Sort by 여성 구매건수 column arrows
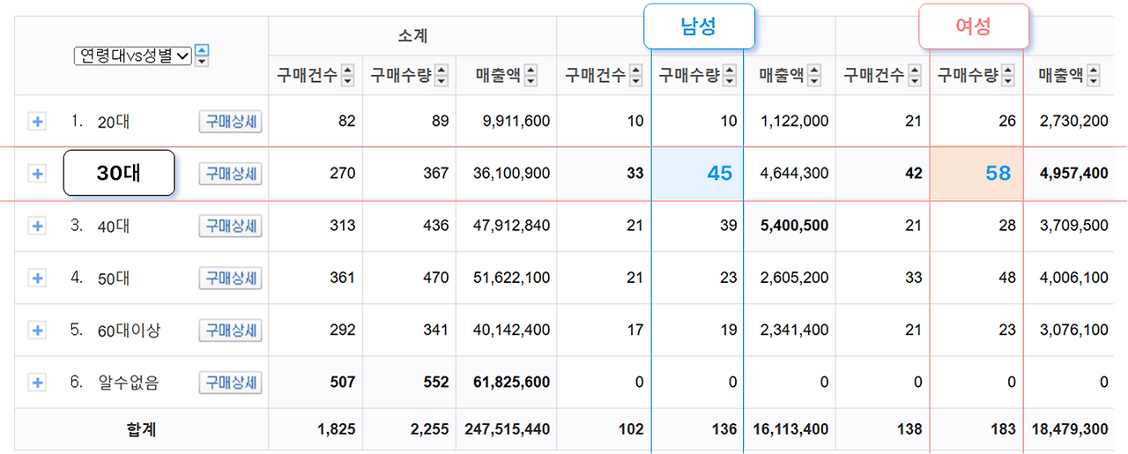The height and width of the screenshot is (454, 1128). coord(914,76)
